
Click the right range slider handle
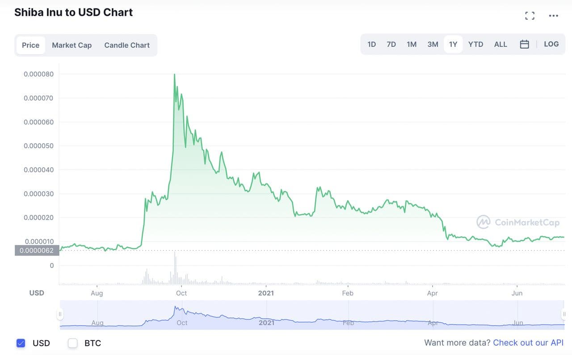click(564, 314)
